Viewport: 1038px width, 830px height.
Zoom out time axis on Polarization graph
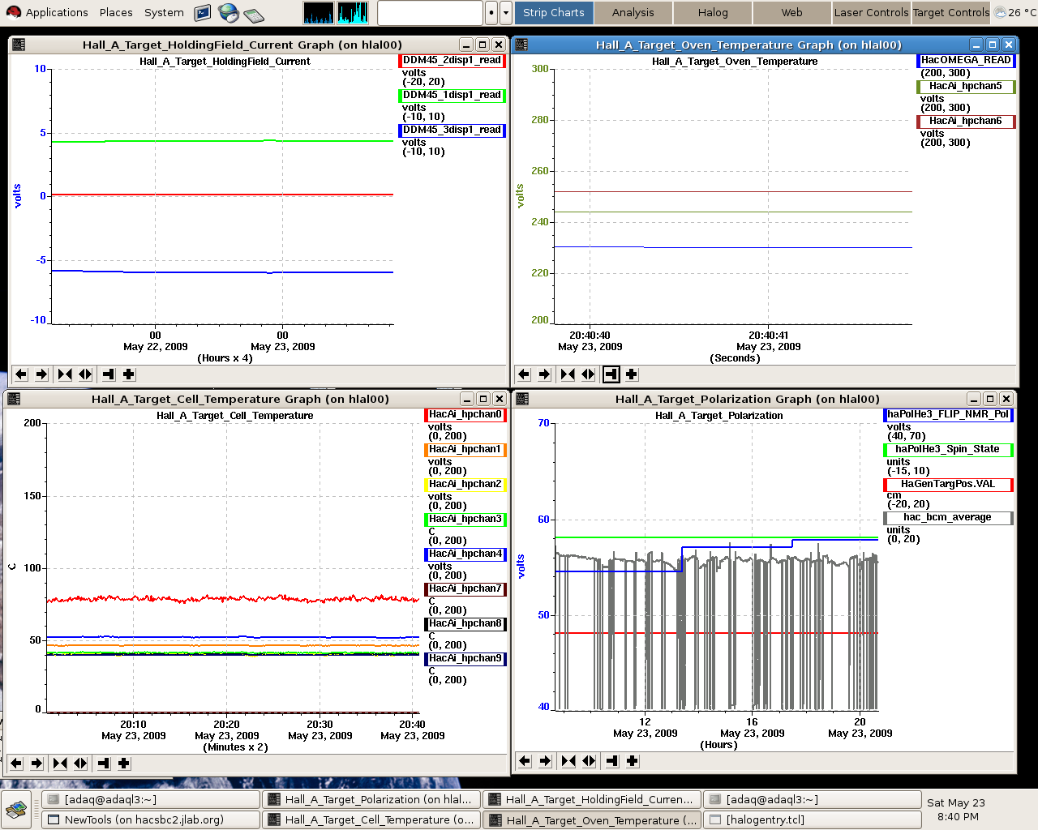(590, 761)
